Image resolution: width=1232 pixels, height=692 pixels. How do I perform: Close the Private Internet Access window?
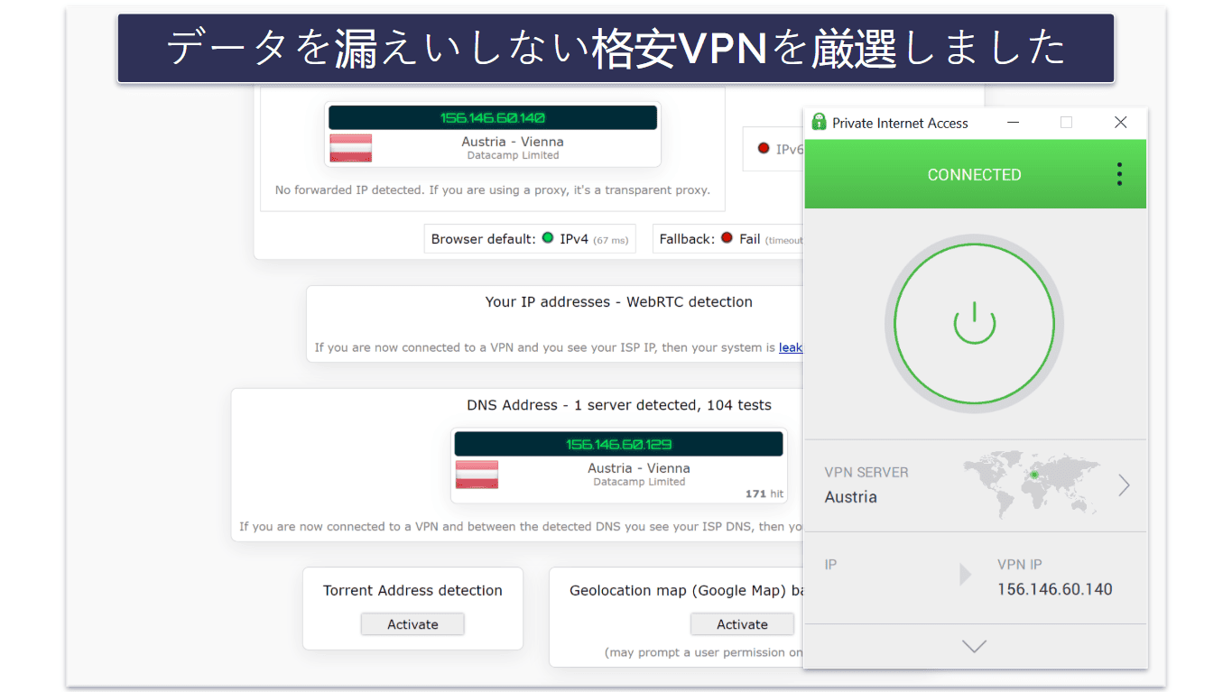(1120, 123)
